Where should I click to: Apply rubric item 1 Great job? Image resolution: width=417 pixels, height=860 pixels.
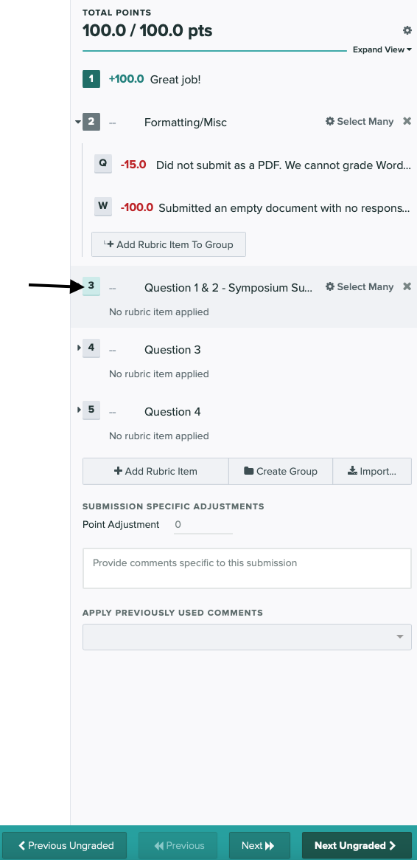(91, 79)
